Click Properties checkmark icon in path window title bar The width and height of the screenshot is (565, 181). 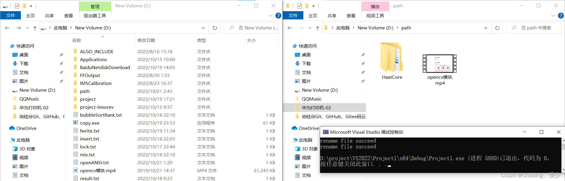click(x=300, y=6)
